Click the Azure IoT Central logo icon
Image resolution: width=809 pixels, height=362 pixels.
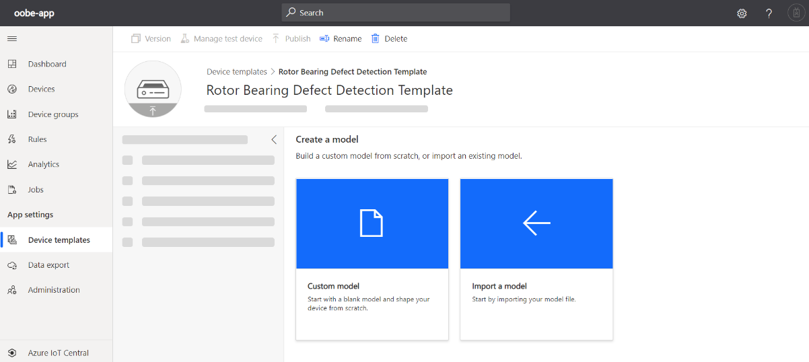point(12,353)
